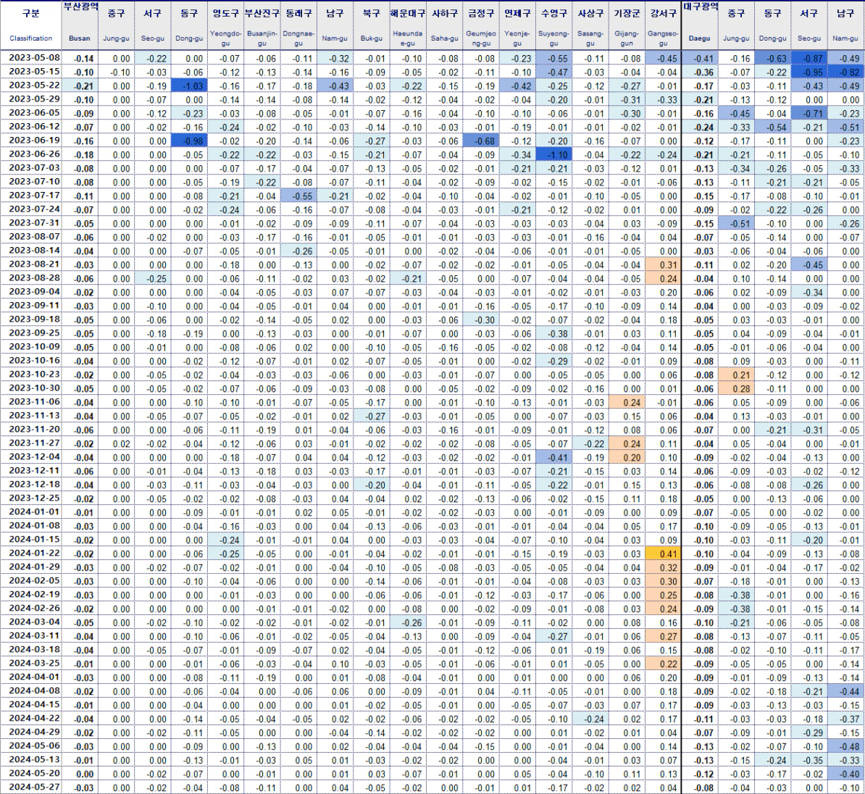Select the -0.95 cell in 2023-05-15 row
865x794 pixels.
click(808, 72)
